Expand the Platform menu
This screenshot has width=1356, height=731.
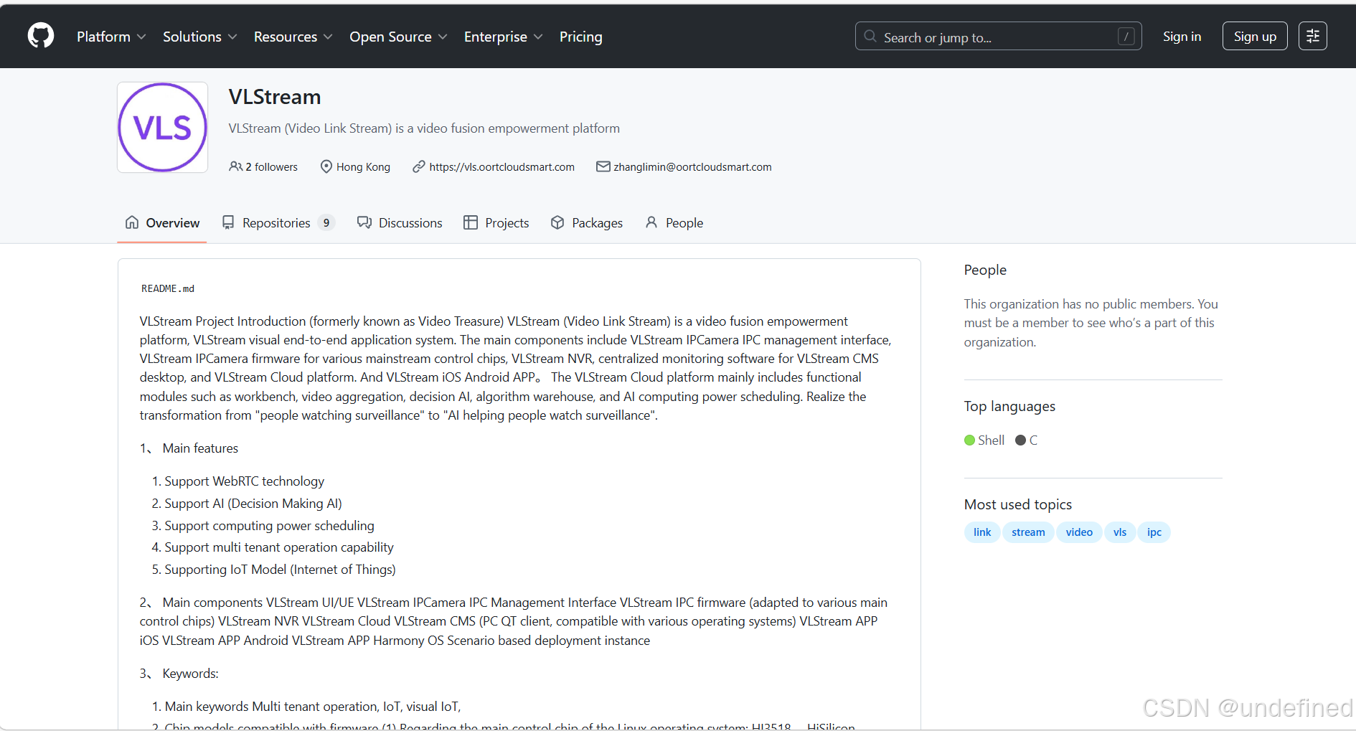(x=111, y=37)
